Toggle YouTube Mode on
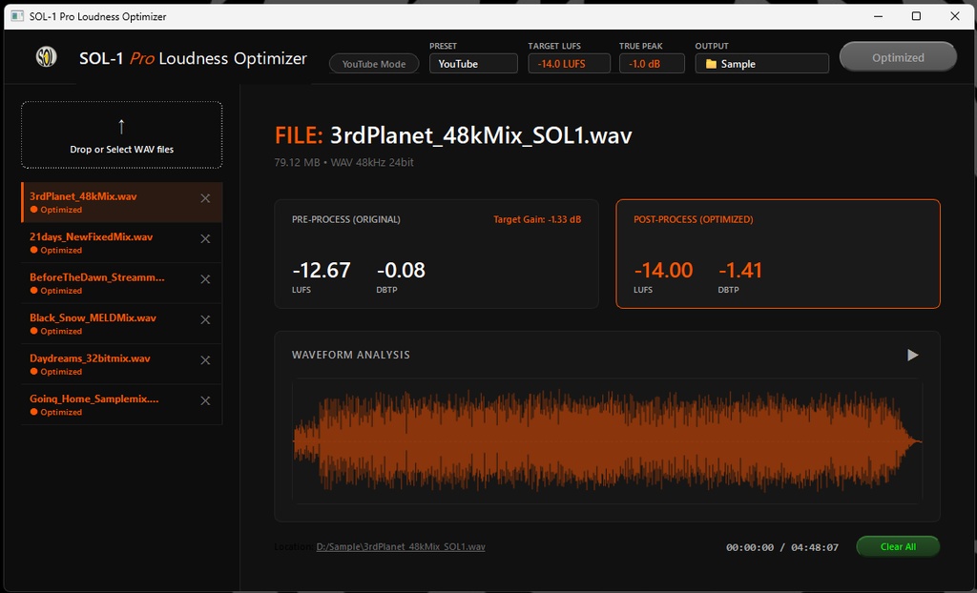Viewport: 977px width, 593px height. point(375,63)
